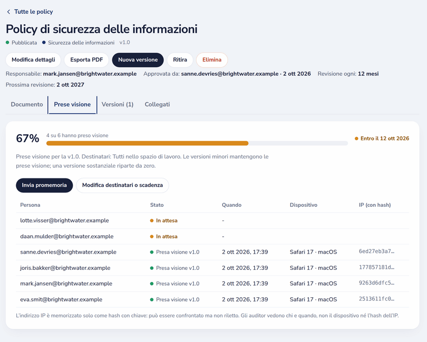427x342 pixels.
Task: Click Sicurezza delle informazioni category label
Action: [x=78, y=43]
